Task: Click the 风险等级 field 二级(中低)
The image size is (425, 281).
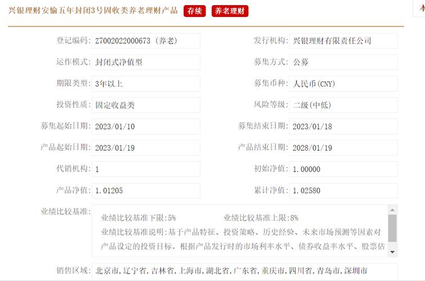Action: (343, 105)
